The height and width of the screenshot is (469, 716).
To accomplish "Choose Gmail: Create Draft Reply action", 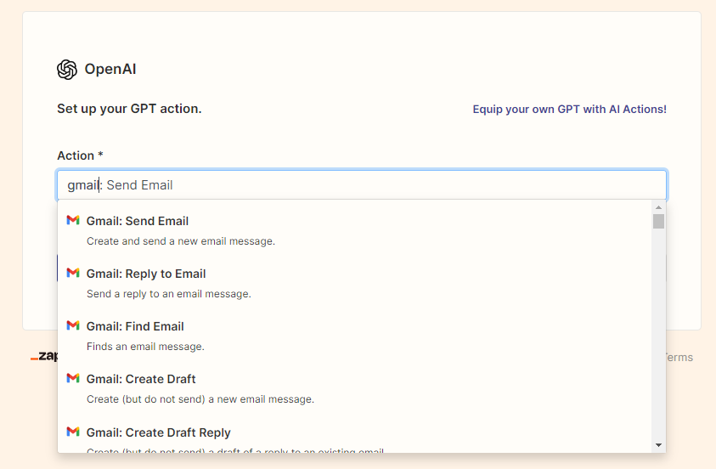I will tap(355, 435).
